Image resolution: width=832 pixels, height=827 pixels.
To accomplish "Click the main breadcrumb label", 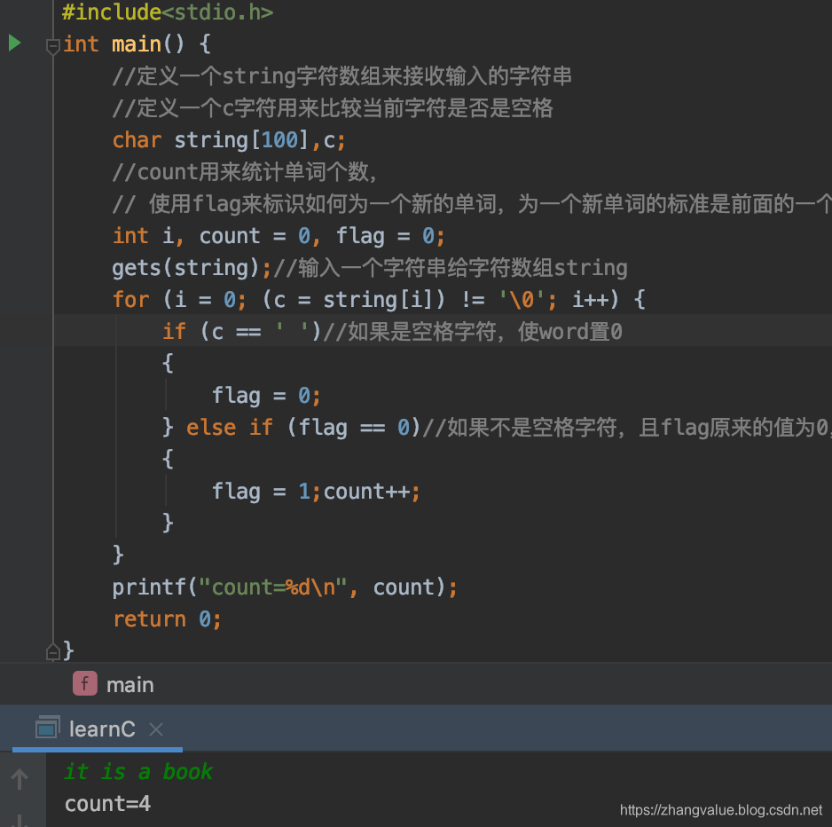I will tap(130, 685).
